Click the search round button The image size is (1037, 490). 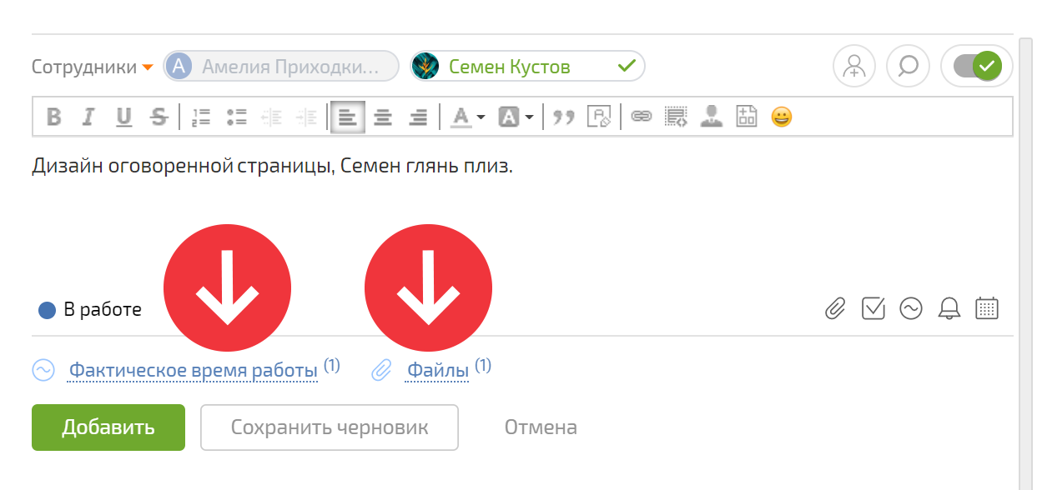pyautogui.click(x=908, y=66)
